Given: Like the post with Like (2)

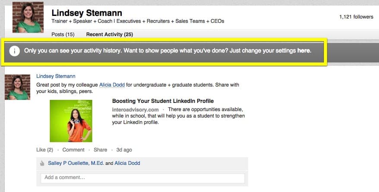Looking at the screenshot, I should pos(45,150).
